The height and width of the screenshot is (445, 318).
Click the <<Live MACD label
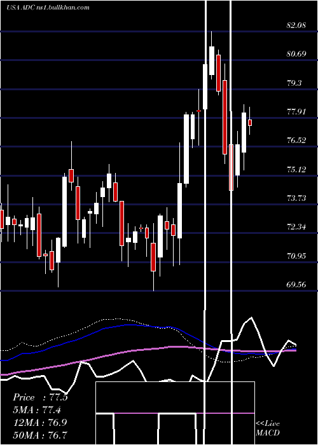click(268, 428)
